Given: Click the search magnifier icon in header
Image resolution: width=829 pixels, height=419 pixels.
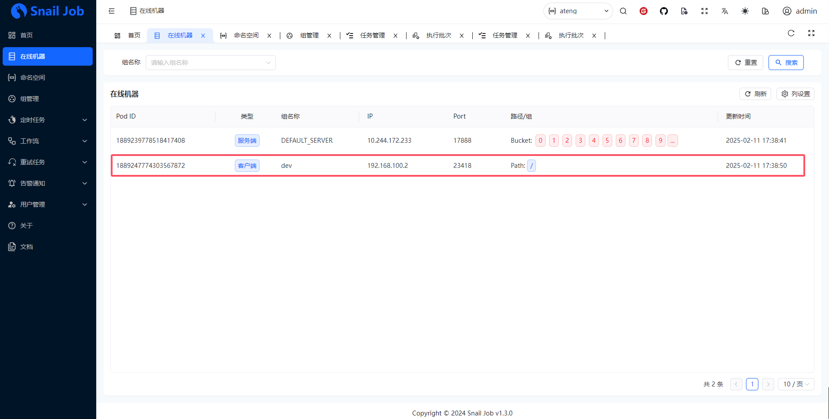Looking at the screenshot, I should 623,11.
